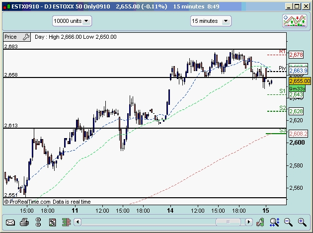Click the chain link icon
Viewport: 313px width, 233px height.
click(x=38, y=222)
